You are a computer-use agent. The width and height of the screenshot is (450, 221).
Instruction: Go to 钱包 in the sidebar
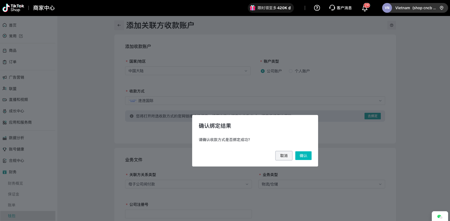[x=12, y=216]
